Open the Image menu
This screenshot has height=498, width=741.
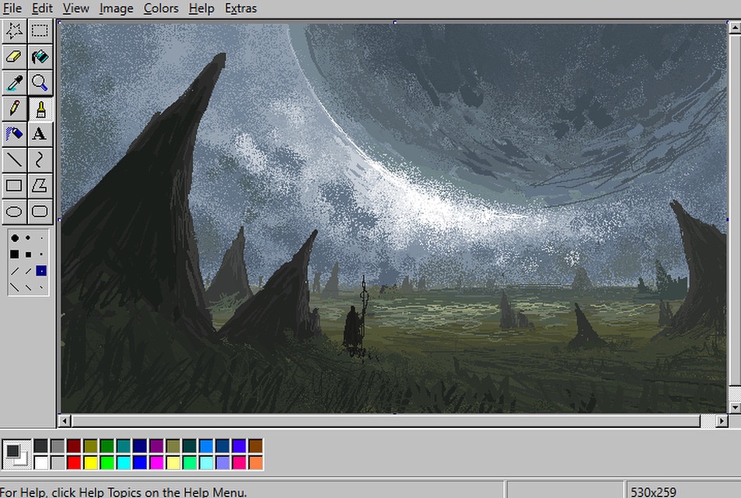tap(116, 9)
